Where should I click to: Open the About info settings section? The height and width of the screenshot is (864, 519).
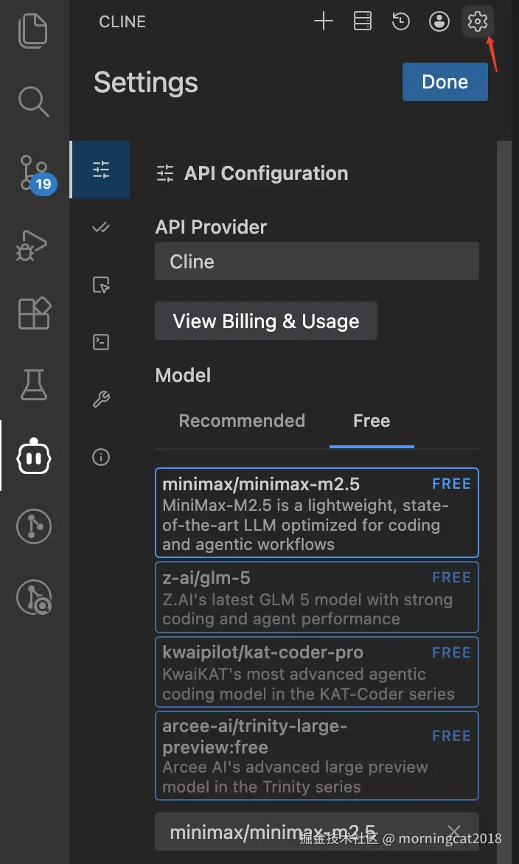coord(101,457)
